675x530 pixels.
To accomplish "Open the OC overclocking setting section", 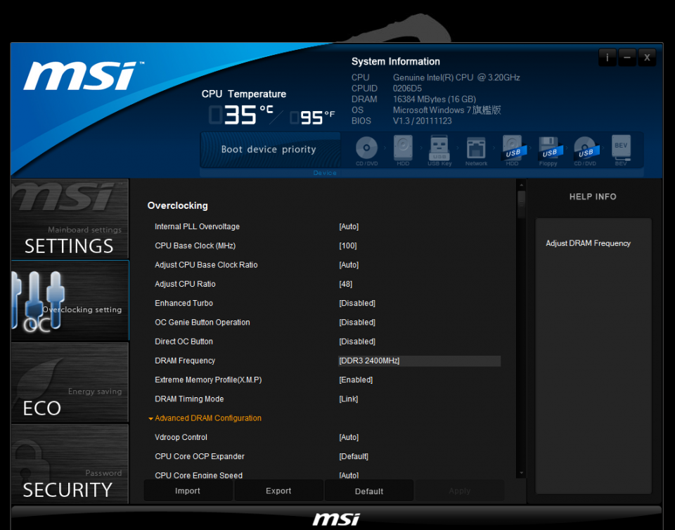I will 70,301.
